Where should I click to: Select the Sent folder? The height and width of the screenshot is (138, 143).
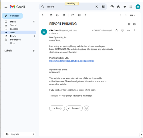(19, 32)
